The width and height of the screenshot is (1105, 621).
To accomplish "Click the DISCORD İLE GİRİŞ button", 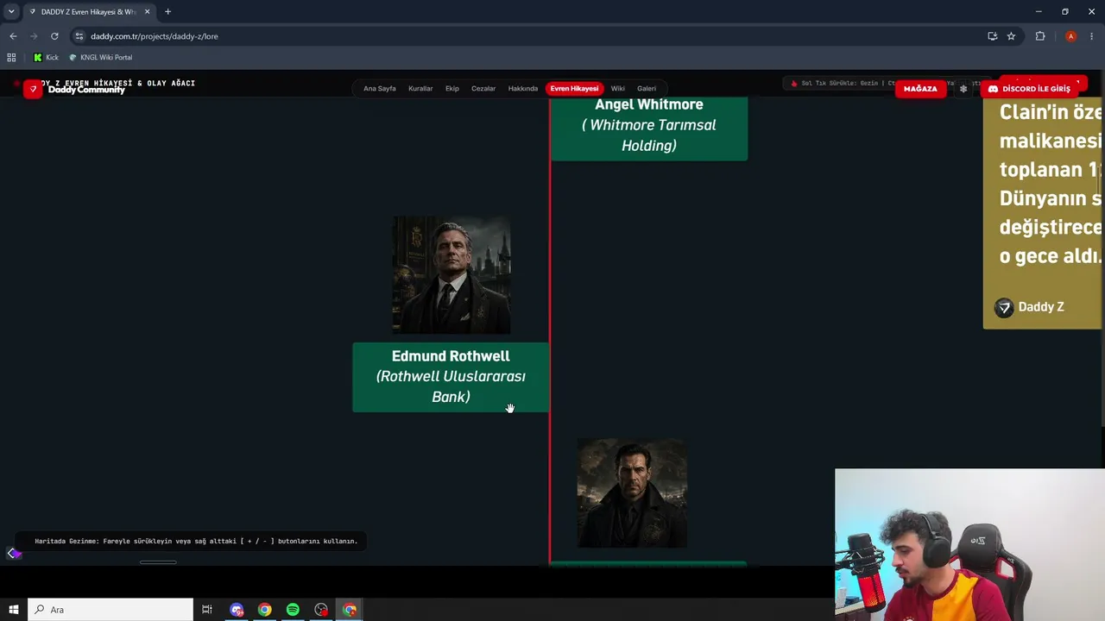I will click(1029, 89).
